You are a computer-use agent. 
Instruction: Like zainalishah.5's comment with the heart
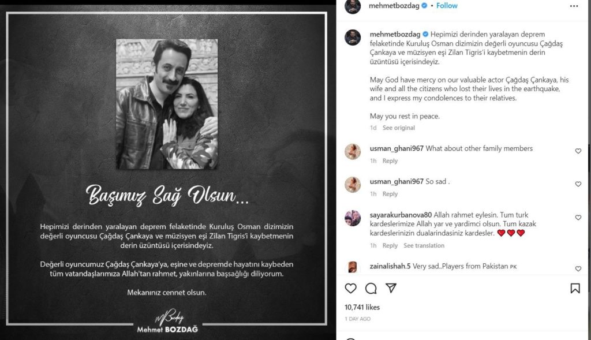(578, 269)
